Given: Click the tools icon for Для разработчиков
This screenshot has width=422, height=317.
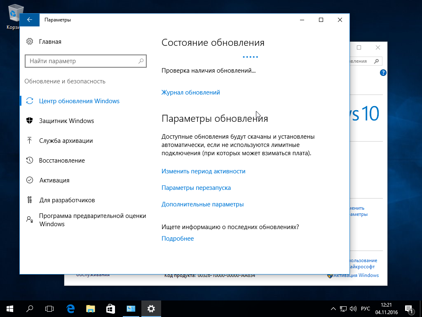Looking at the screenshot, I should pos(30,200).
